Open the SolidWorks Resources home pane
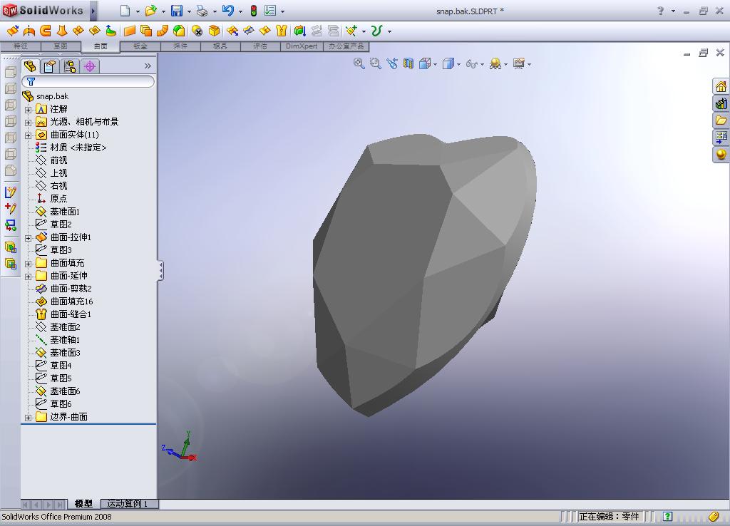The height and width of the screenshot is (526, 730). click(x=721, y=86)
